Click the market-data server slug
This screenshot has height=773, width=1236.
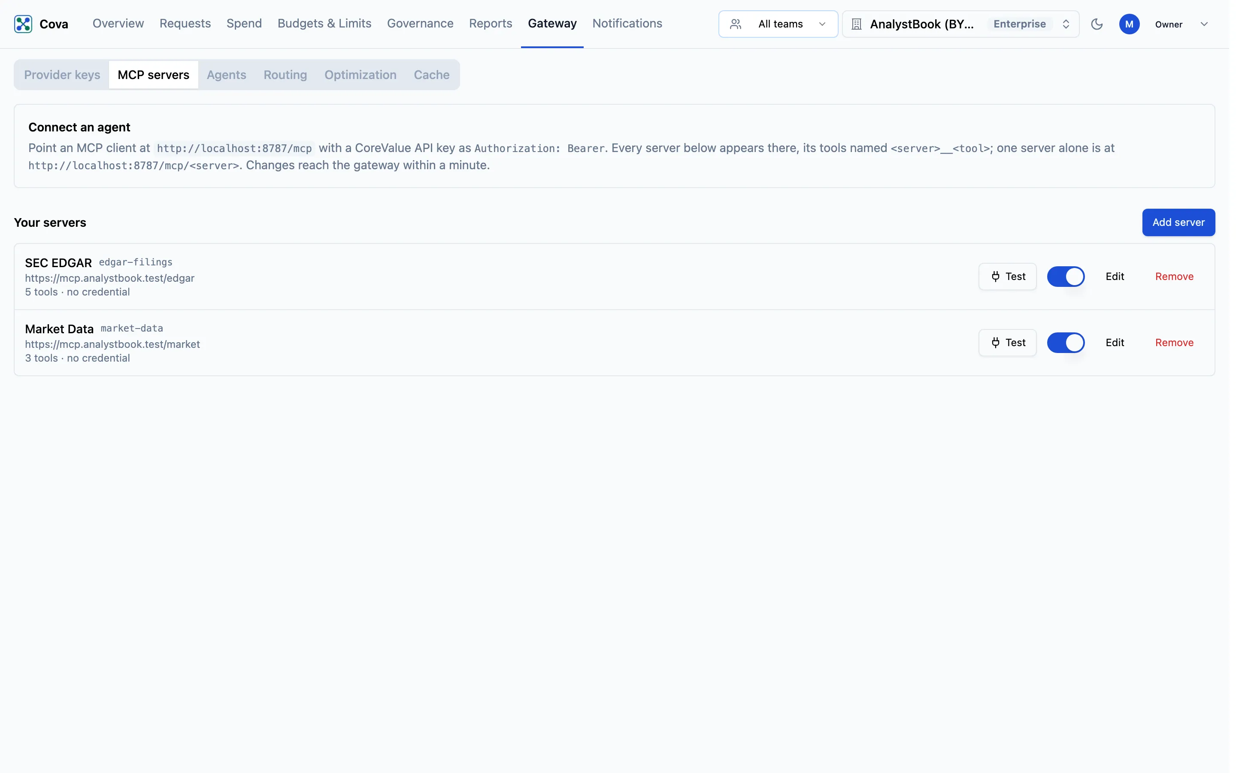point(132,328)
